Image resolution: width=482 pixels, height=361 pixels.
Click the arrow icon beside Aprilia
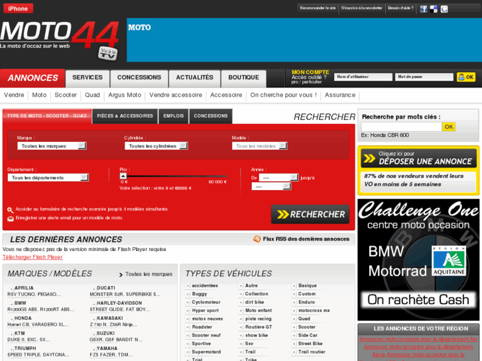tap(11, 289)
